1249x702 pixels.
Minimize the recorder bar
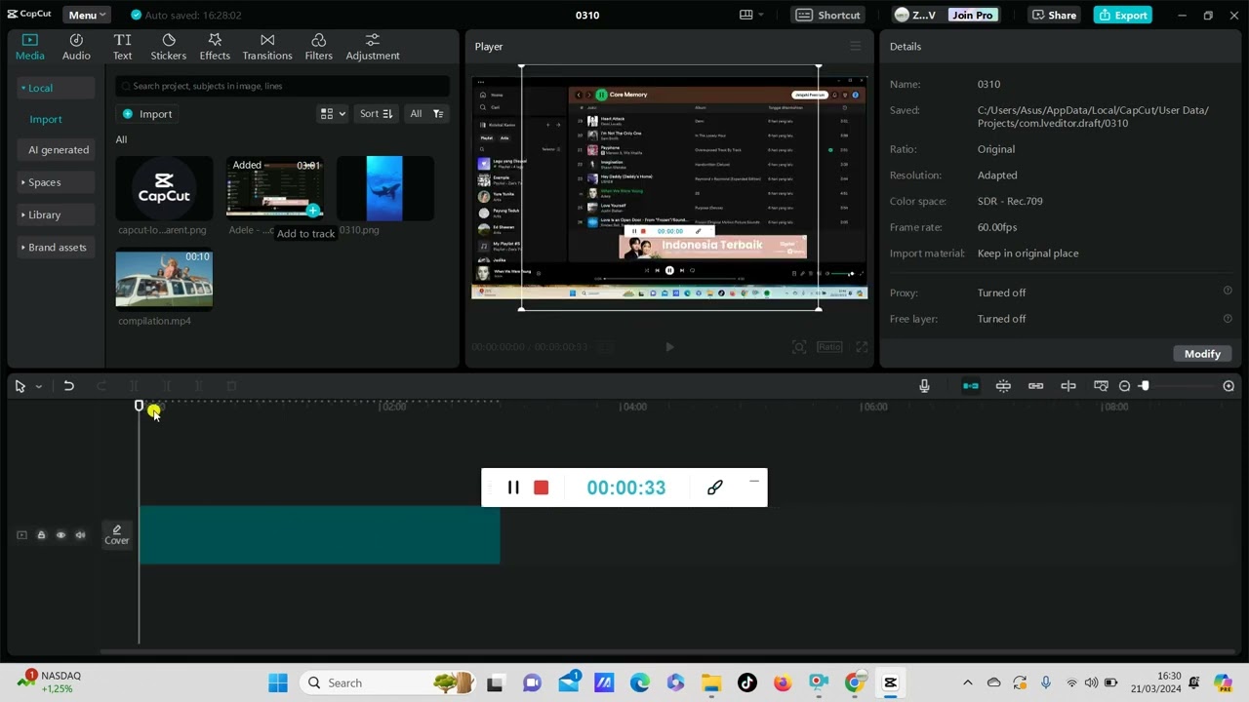(753, 481)
